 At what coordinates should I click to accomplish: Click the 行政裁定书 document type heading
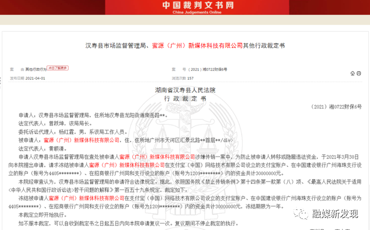tap(185, 99)
